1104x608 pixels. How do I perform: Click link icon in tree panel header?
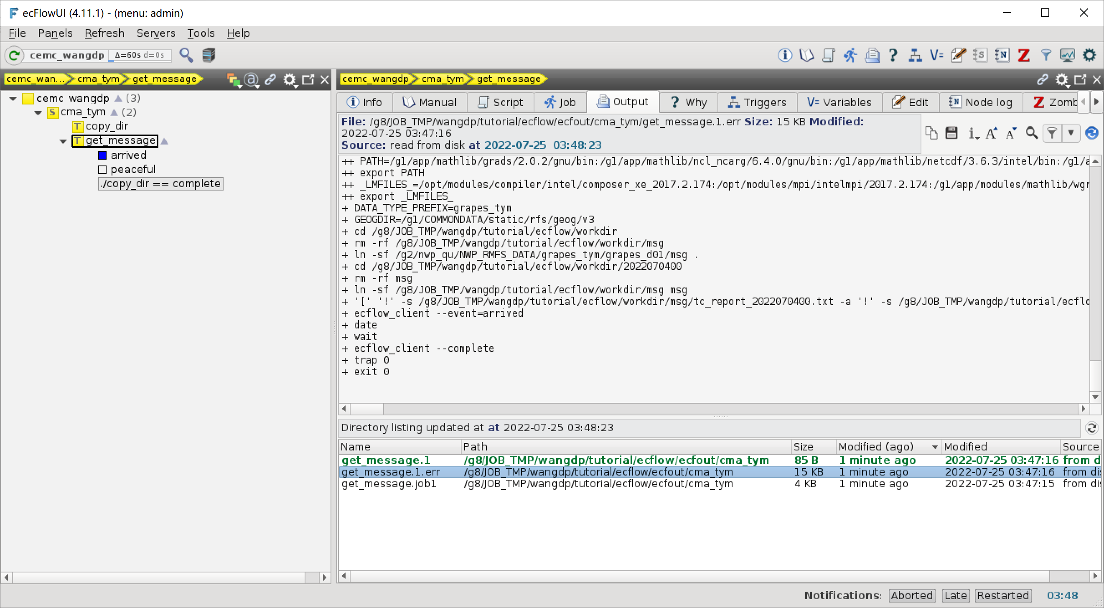(270, 80)
